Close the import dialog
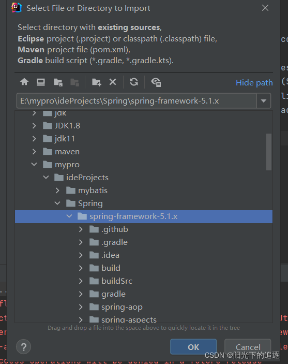 click(265, 8)
